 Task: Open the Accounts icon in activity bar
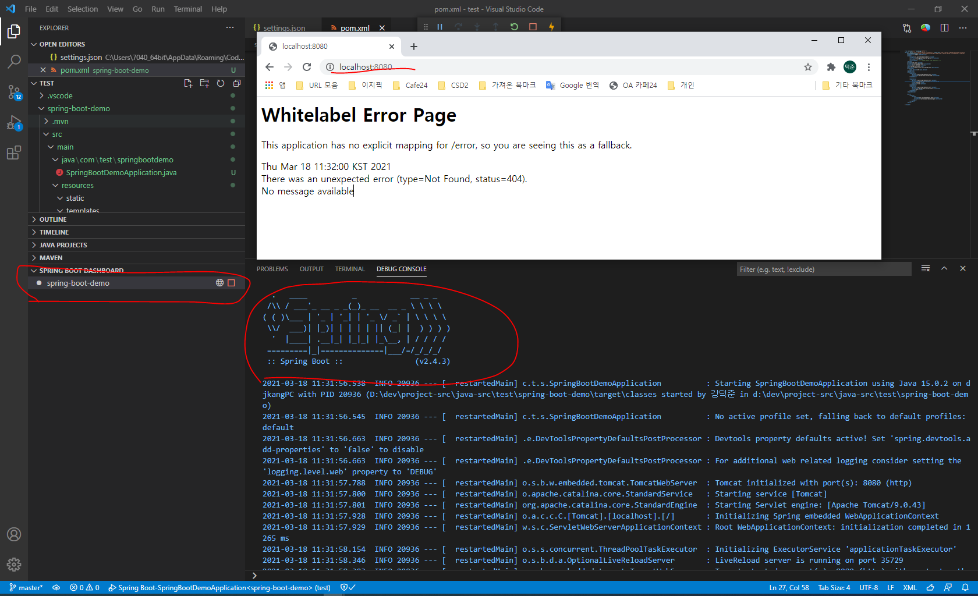[14, 534]
